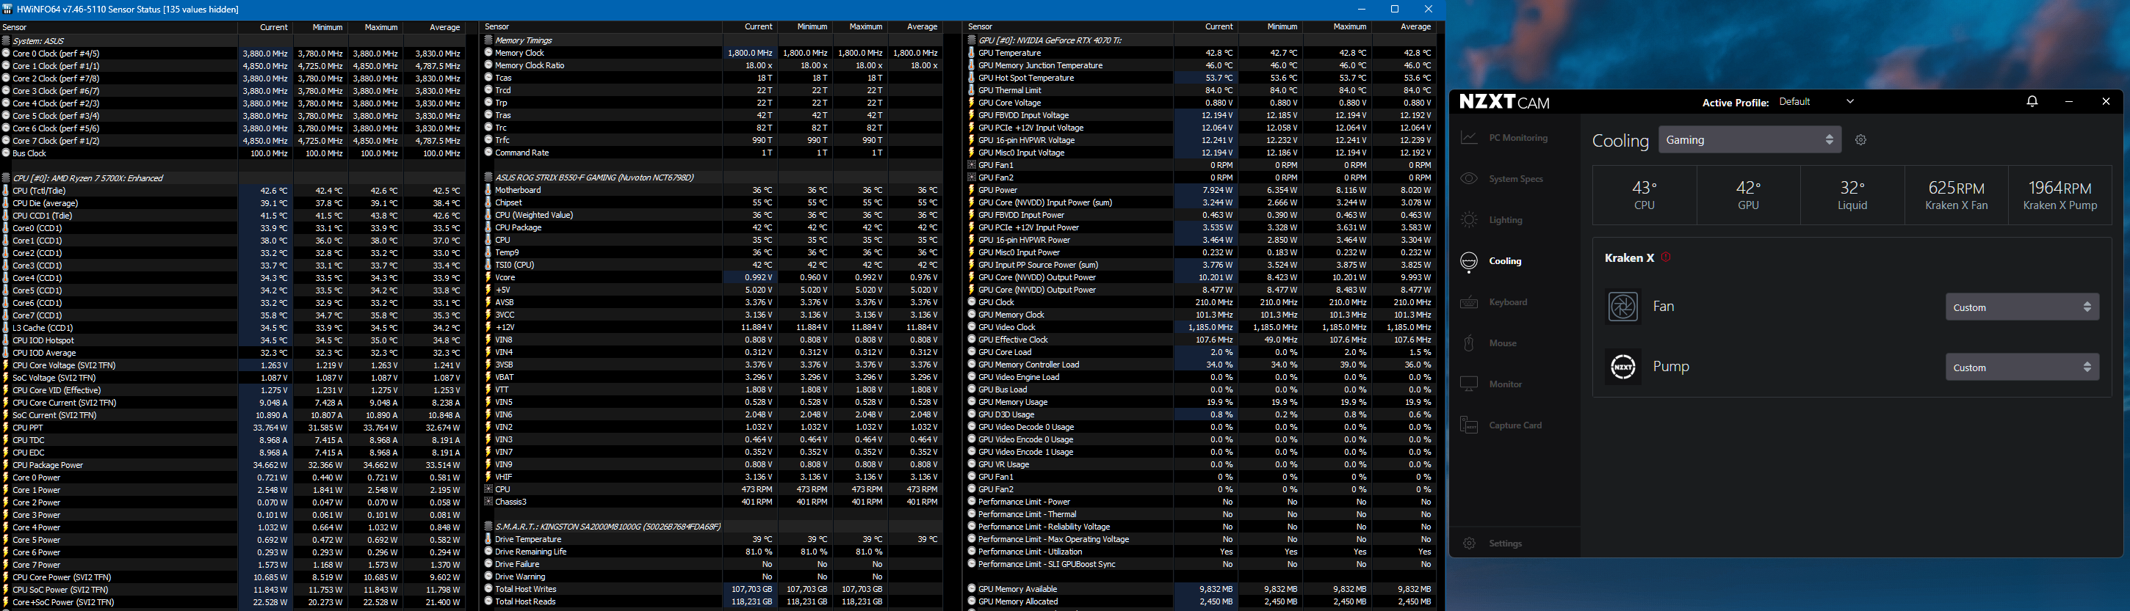Select the Core 0 Clock (perf #4/5) row
2130x611 pixels.
pyautogui.click(x=233, y=54)
